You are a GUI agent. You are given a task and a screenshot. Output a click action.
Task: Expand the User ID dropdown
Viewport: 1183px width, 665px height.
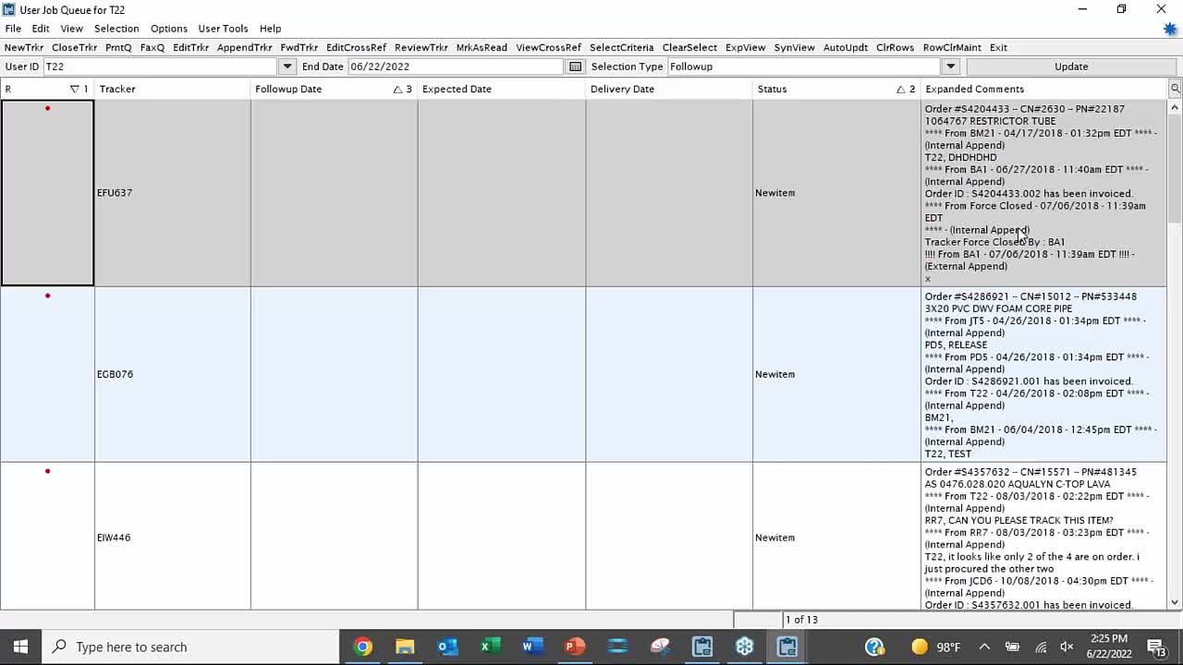point(287,66)
